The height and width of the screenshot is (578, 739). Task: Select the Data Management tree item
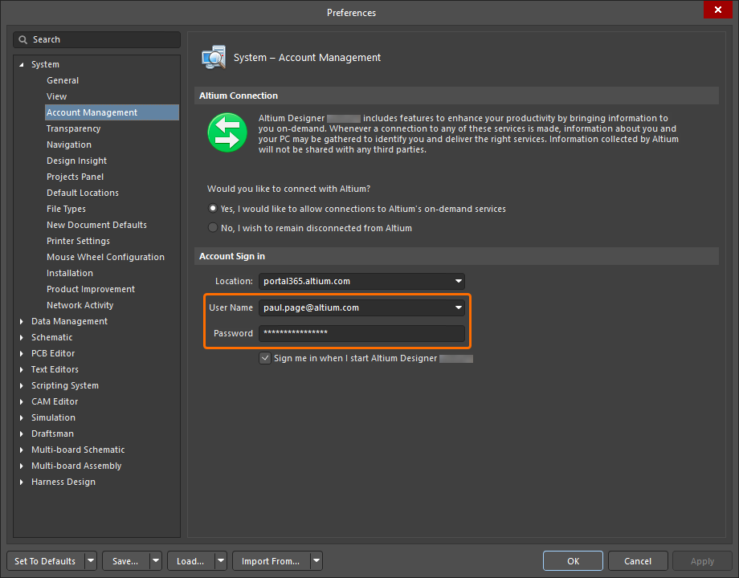[69, 321]
